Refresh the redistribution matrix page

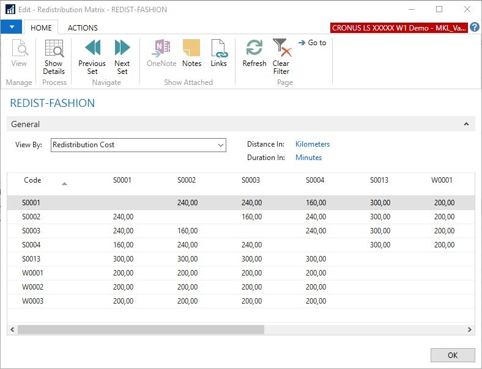[x=254, y=49]
